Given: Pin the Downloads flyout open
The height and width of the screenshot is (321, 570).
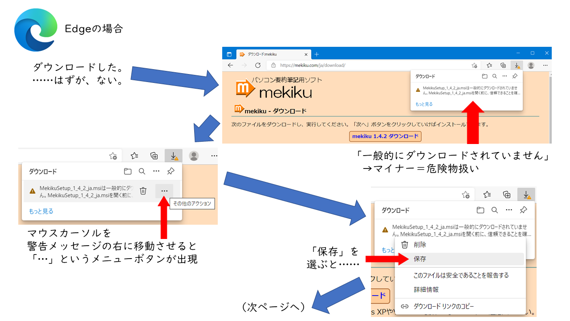Looking at the screenshot, I should [515, 76].
